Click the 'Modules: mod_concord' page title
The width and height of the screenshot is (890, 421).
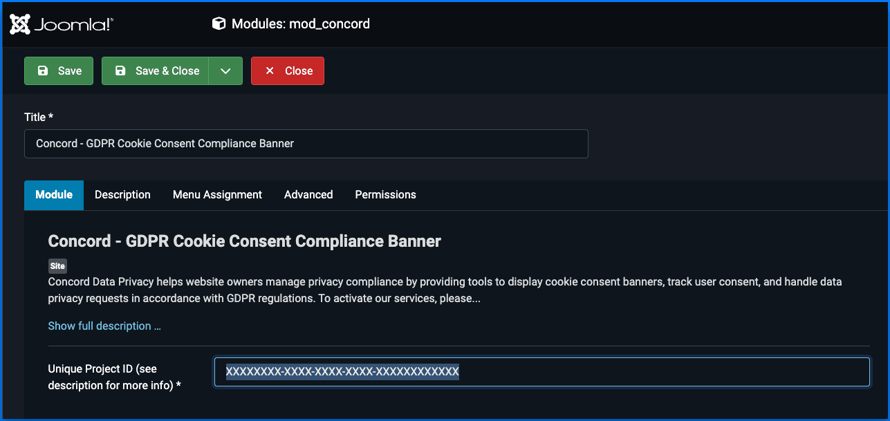tap(300, 24)
